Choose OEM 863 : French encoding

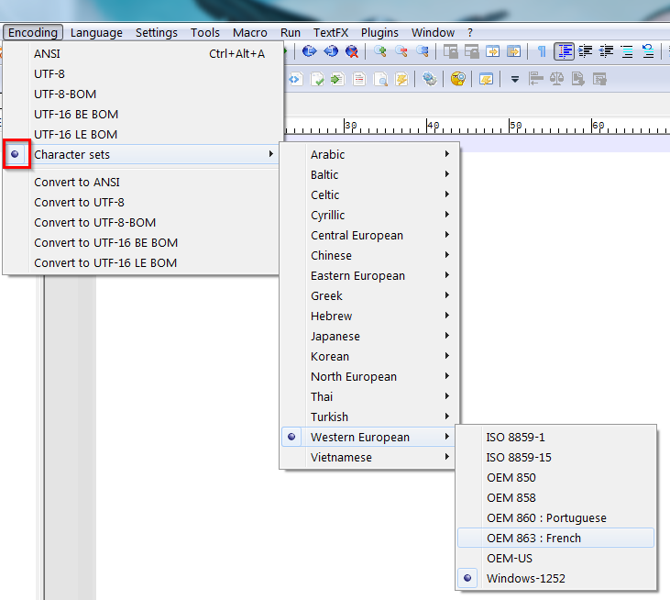pos(533,538)
